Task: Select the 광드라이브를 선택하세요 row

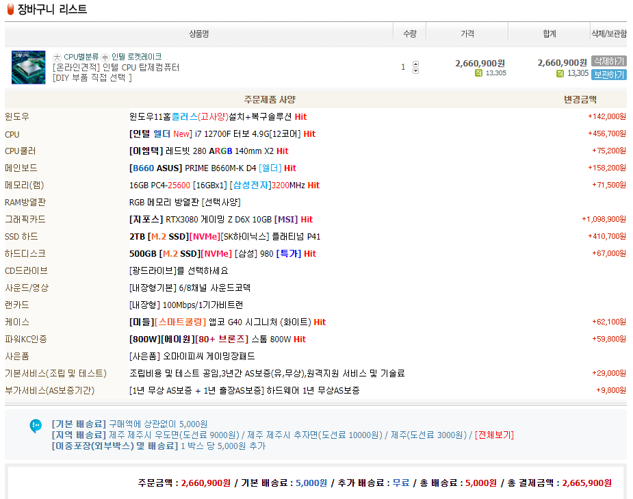Action: coord(179,271)
